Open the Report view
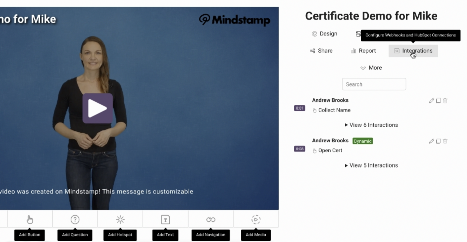This screenshot has width=467, height=242. click(x=363, y=51)
